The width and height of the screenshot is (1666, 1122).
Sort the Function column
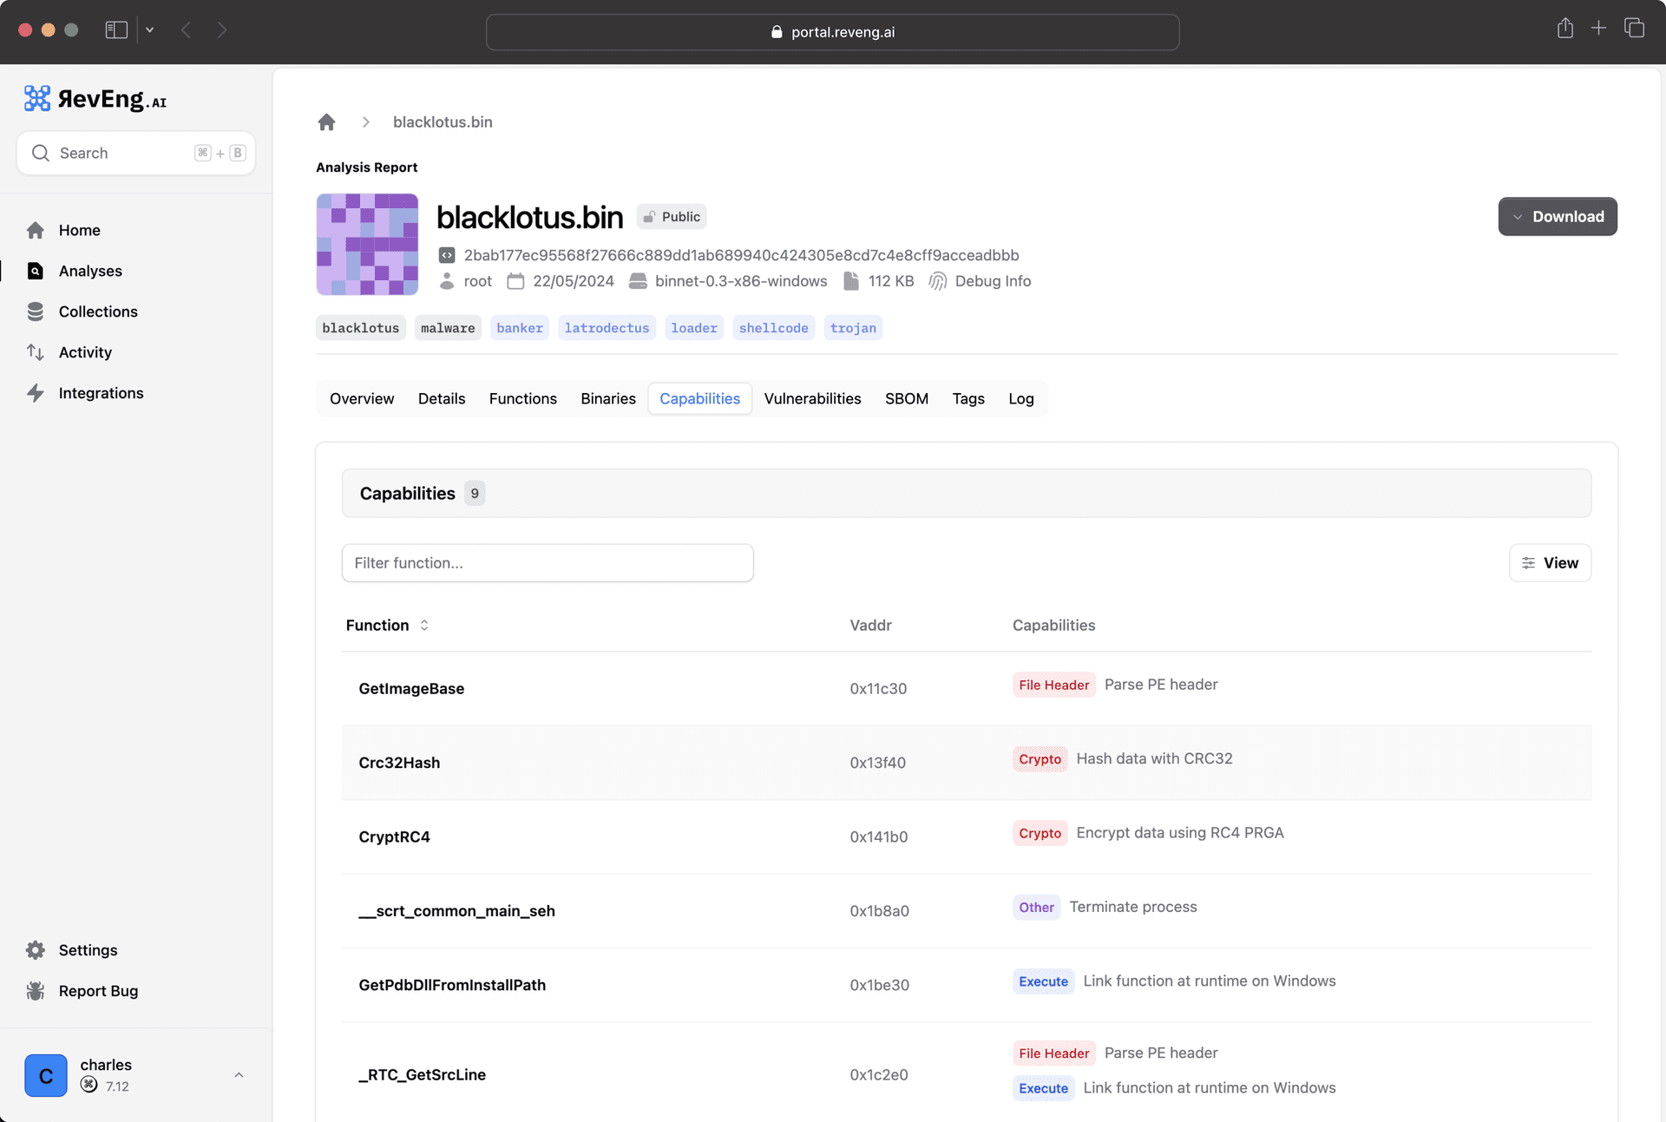[425, 625]
